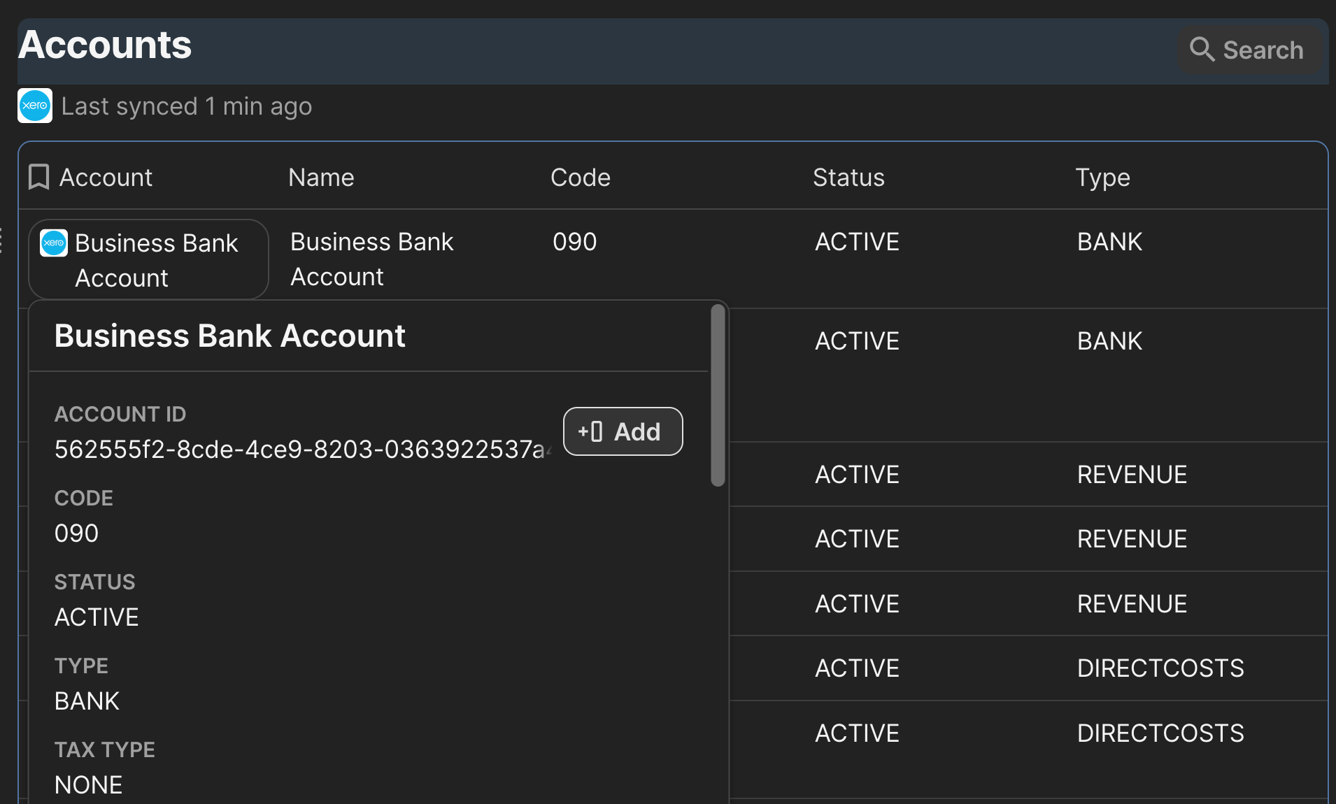Image resolution: width=1336 pixels, height=804 pixels.
Task: Click the Xero icon inside the account chip
Action: point(54,243)
